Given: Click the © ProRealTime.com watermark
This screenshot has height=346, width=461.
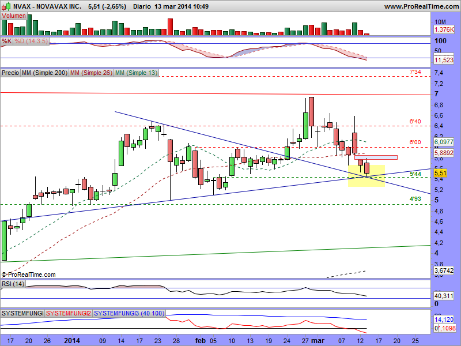Looking at the screenshot, I should tap(29, 274).
